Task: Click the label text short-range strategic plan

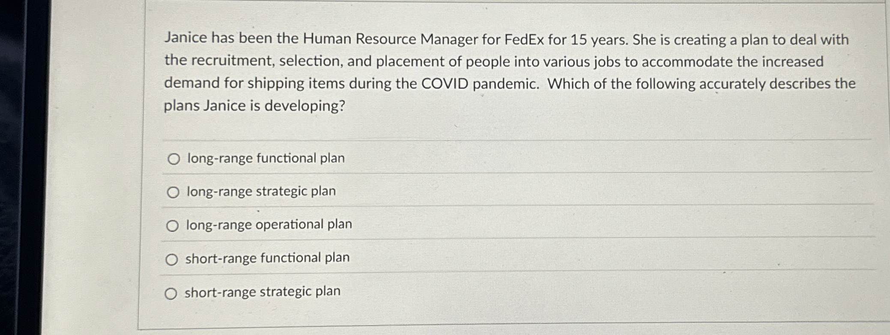Action: [x=262, y=292]
